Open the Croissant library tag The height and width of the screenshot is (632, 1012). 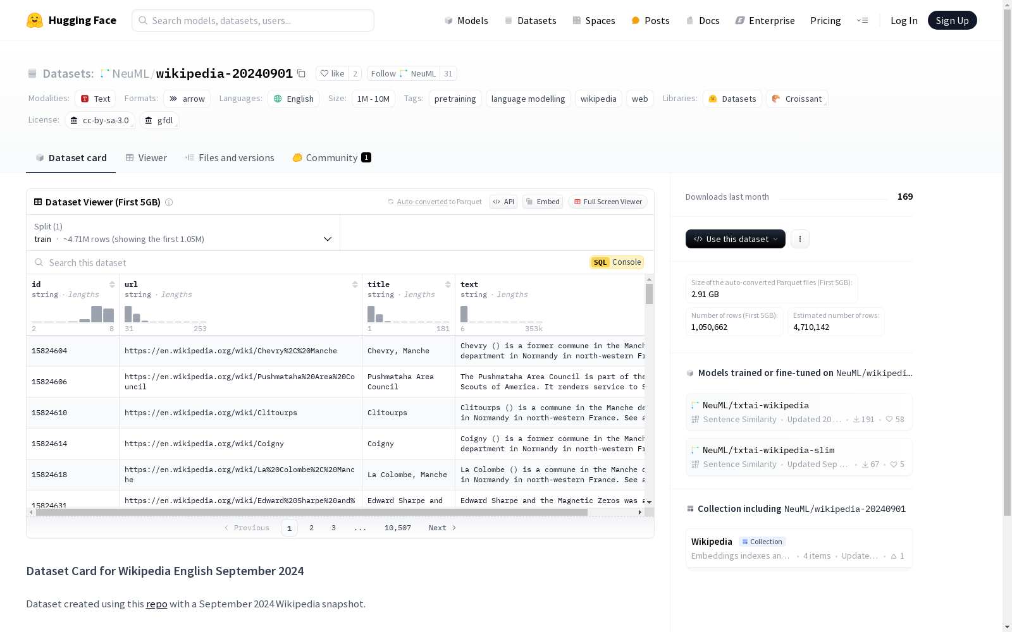click(x=797, y=99)
